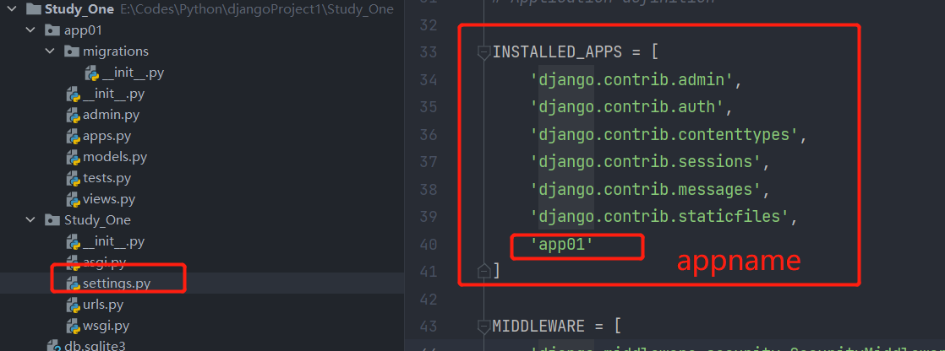Fold the INSTALLED_APPS list at line 33

pos(483,52)
